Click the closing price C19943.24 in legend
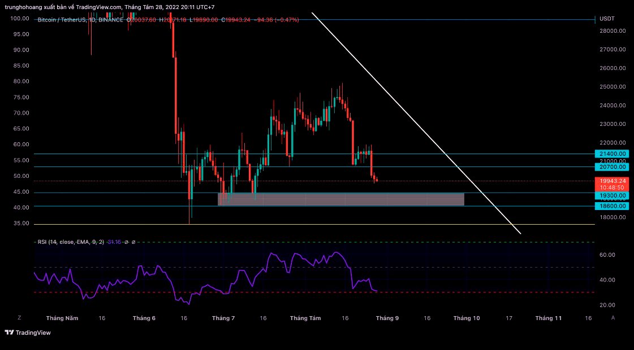Image resolution: width=634 pixels, height=350 pixels. click(236, 20)
